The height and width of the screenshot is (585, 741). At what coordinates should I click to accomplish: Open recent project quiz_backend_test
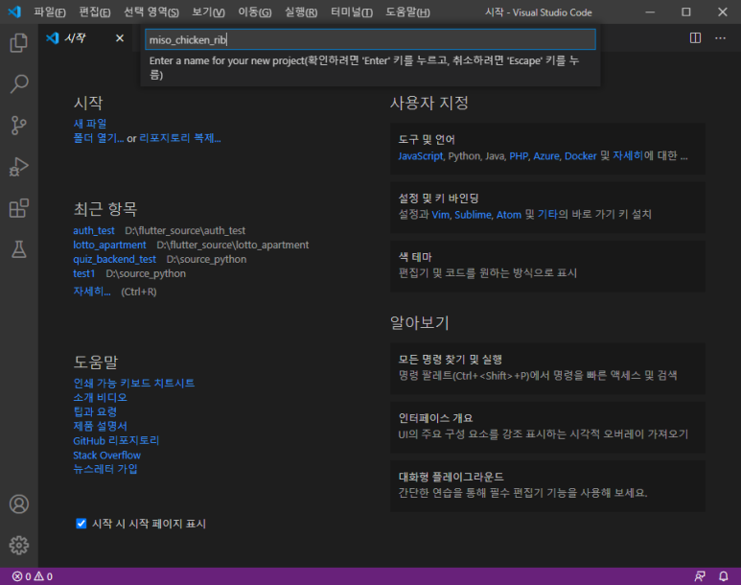coord(114,259)
